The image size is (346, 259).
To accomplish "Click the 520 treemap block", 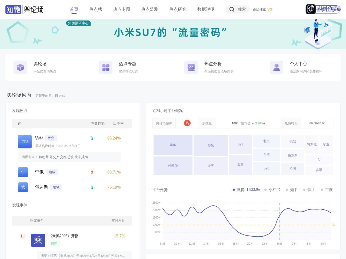I will (x=267, y=168).
